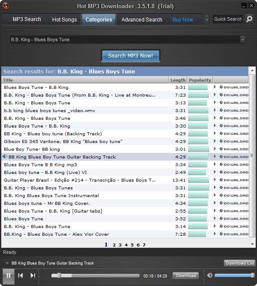Sort results by Popularity column
This screenshot has height=286, width=257.
point(200,80)
